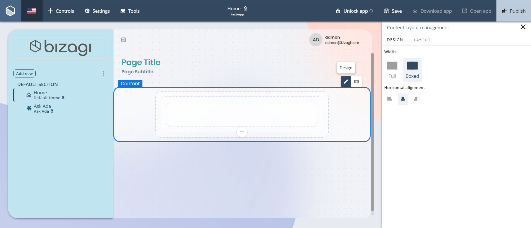
Task: Select Full width option
Action: coord(392,69)
